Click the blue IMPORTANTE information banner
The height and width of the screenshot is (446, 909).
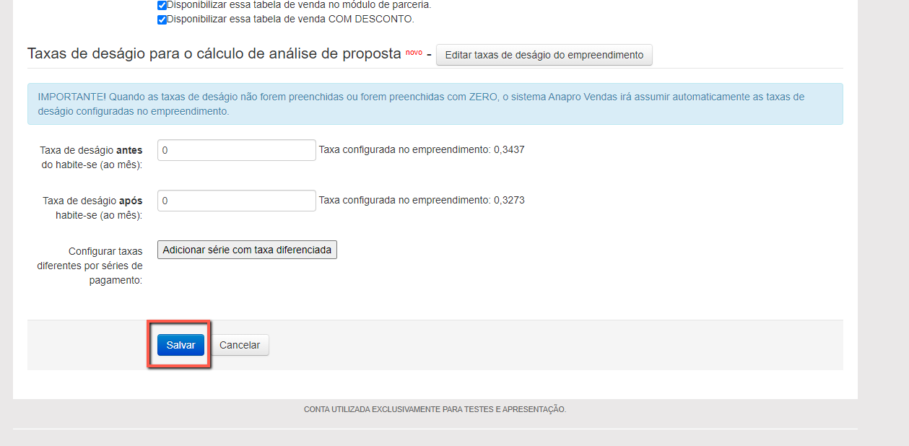coord(435,104)
